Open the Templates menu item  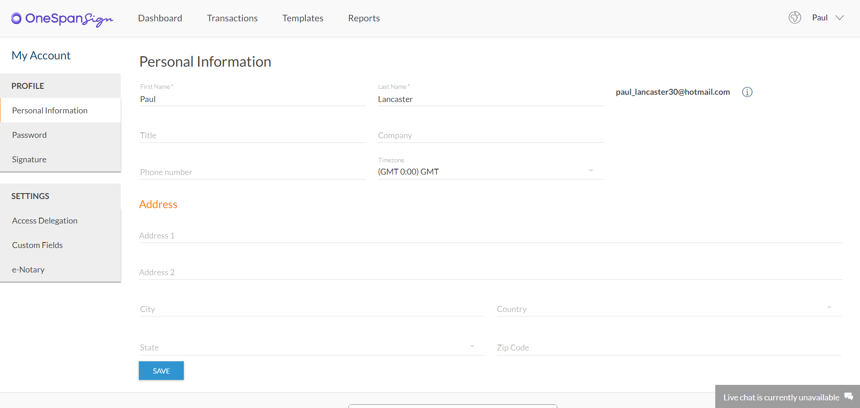303,18
